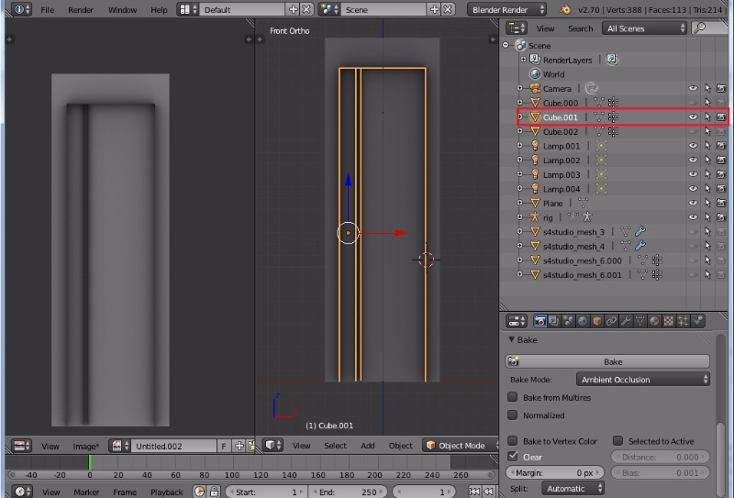Toggle Camera visibility eye in outliner
The height and width of the screenshot is (498, 734).
click(x=693, y=89)
